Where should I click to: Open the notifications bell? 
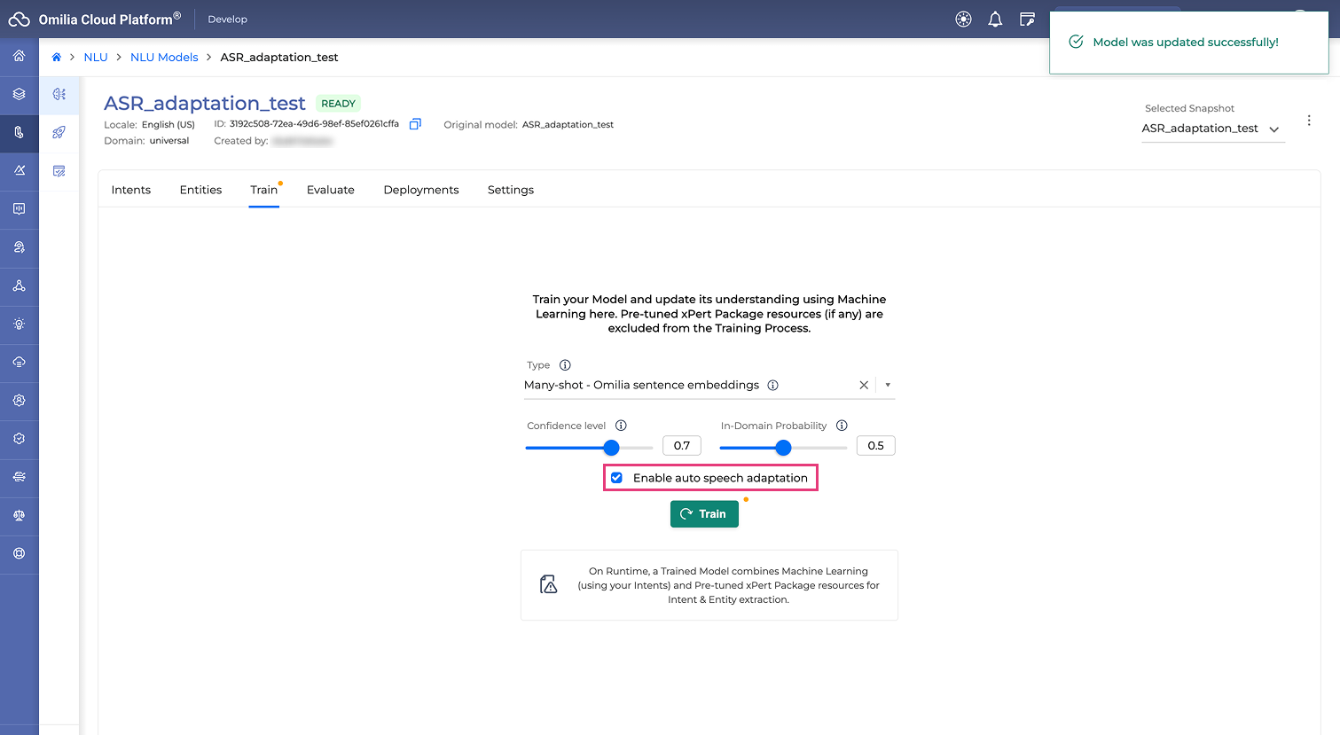995,20
